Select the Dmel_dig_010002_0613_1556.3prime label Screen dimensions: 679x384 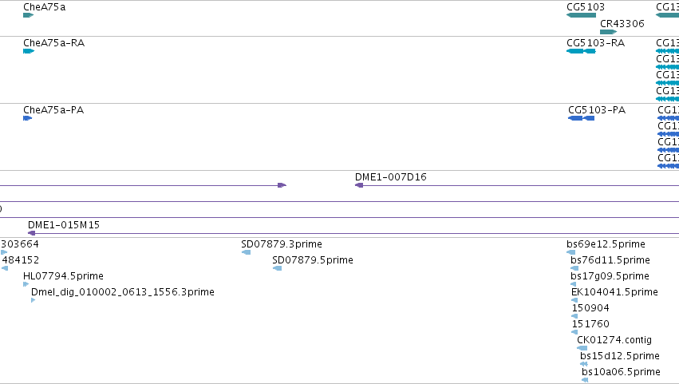click(123, 292)
